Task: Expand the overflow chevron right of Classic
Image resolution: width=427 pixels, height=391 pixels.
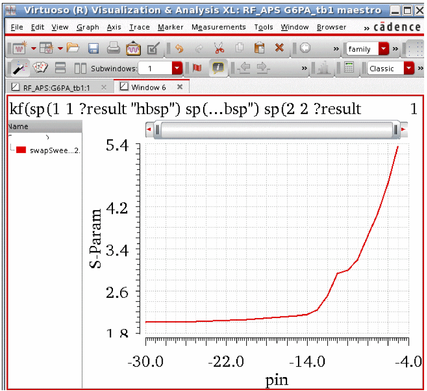Action: click(x=421, y=68)
